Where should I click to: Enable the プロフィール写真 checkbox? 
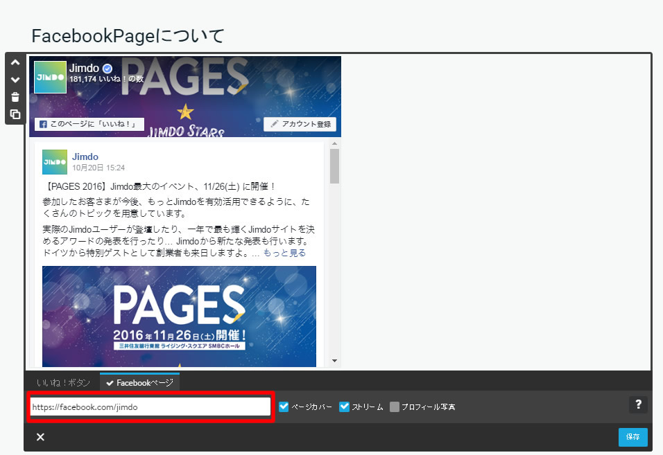coord(394,407)
